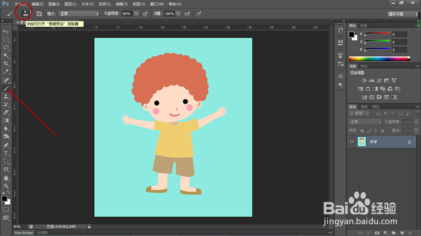Select the Rectangle shape tool
The width and height of the screenshot is (421, 236).
click(6, 169)
